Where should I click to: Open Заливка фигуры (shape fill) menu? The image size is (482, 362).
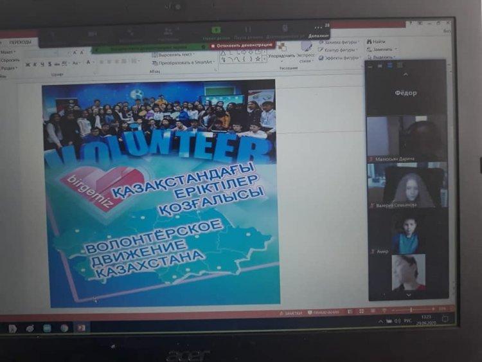click(x=339, y=42)
